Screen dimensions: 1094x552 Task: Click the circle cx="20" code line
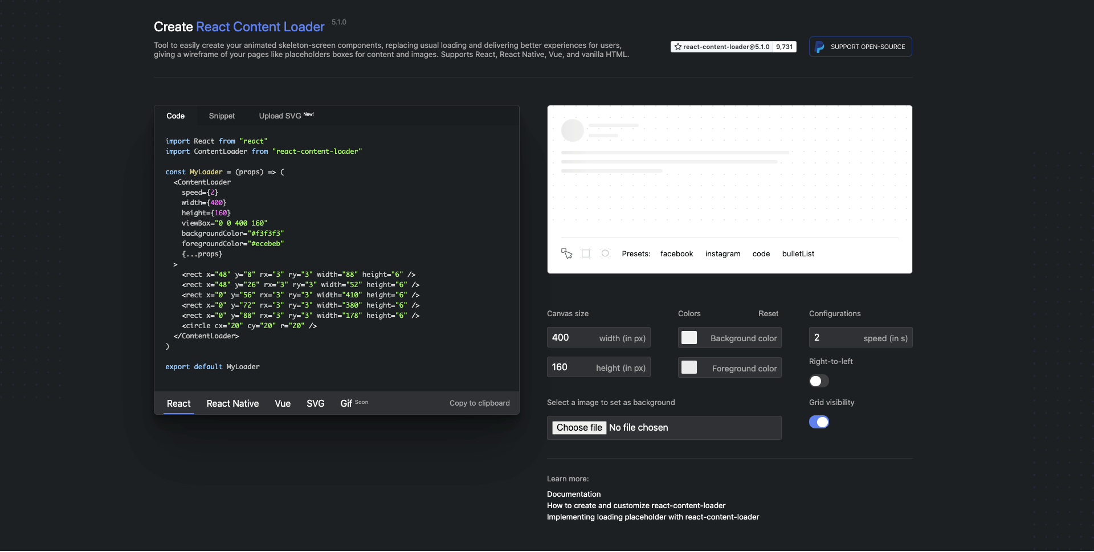(x=249, y=326)
